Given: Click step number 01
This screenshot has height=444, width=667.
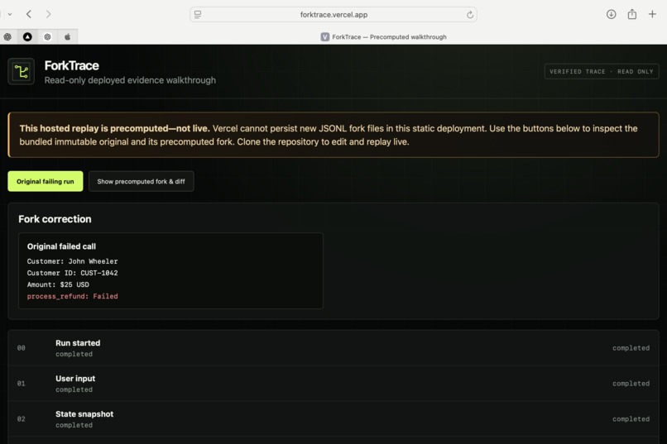Looking at the screenshot, I should pyautogui.click(x=22, y=384).
